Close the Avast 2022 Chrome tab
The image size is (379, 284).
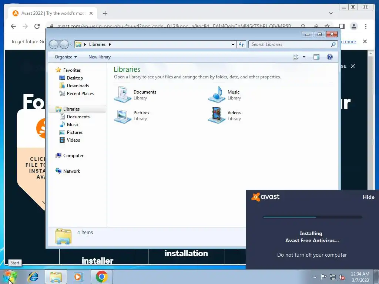(x=91, y=13)
